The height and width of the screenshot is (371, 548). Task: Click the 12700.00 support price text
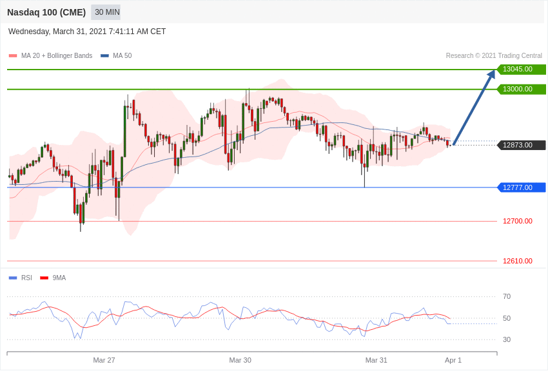pyautogui.click(x=518, y=221)
